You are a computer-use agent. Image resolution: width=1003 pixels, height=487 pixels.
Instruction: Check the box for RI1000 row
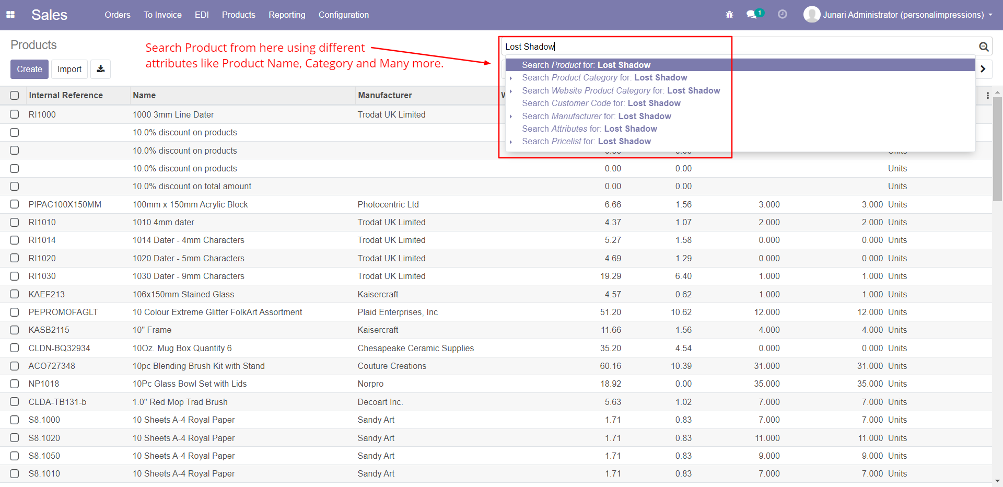(x=15, y=114)
